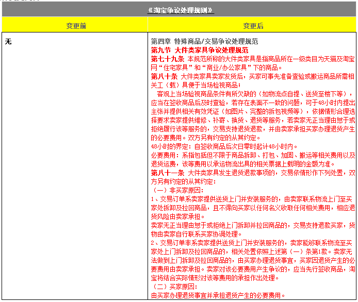Click the 第八十条 article label
The image size is (358, 302).
[164, 76]
